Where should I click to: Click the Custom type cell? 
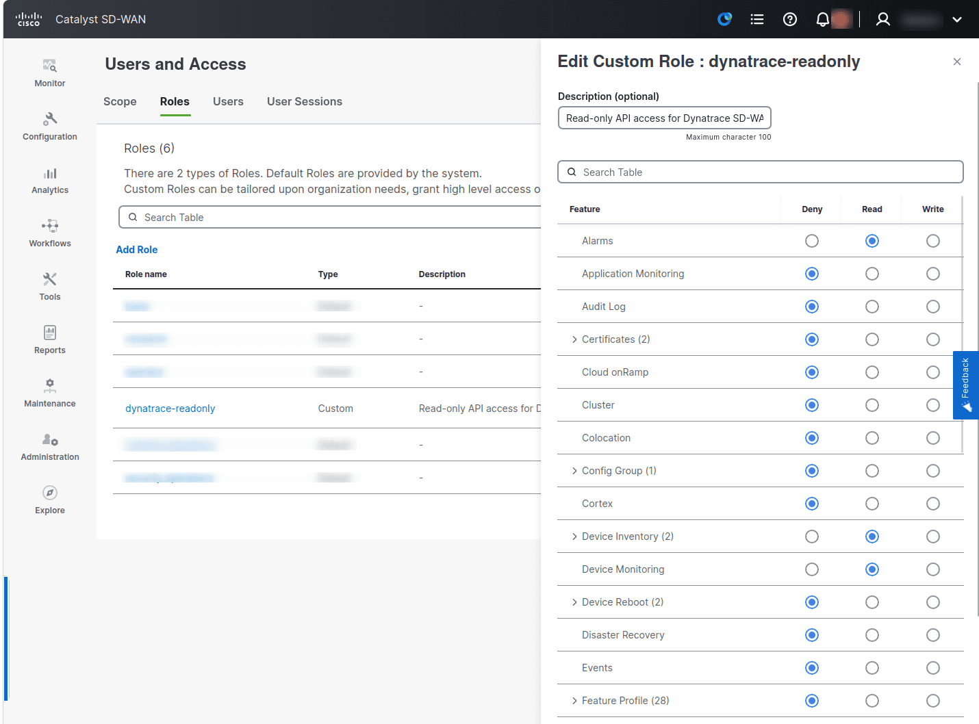point(335,409)
